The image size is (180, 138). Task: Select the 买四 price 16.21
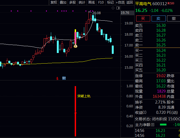(161, 65)
